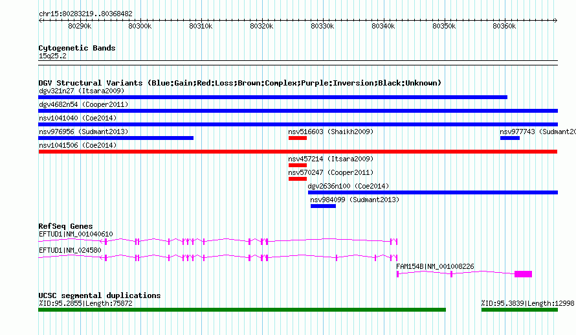Click the EFTUD1|NM_024580 gene label
The image size is (576, 335).
point(70,250)
